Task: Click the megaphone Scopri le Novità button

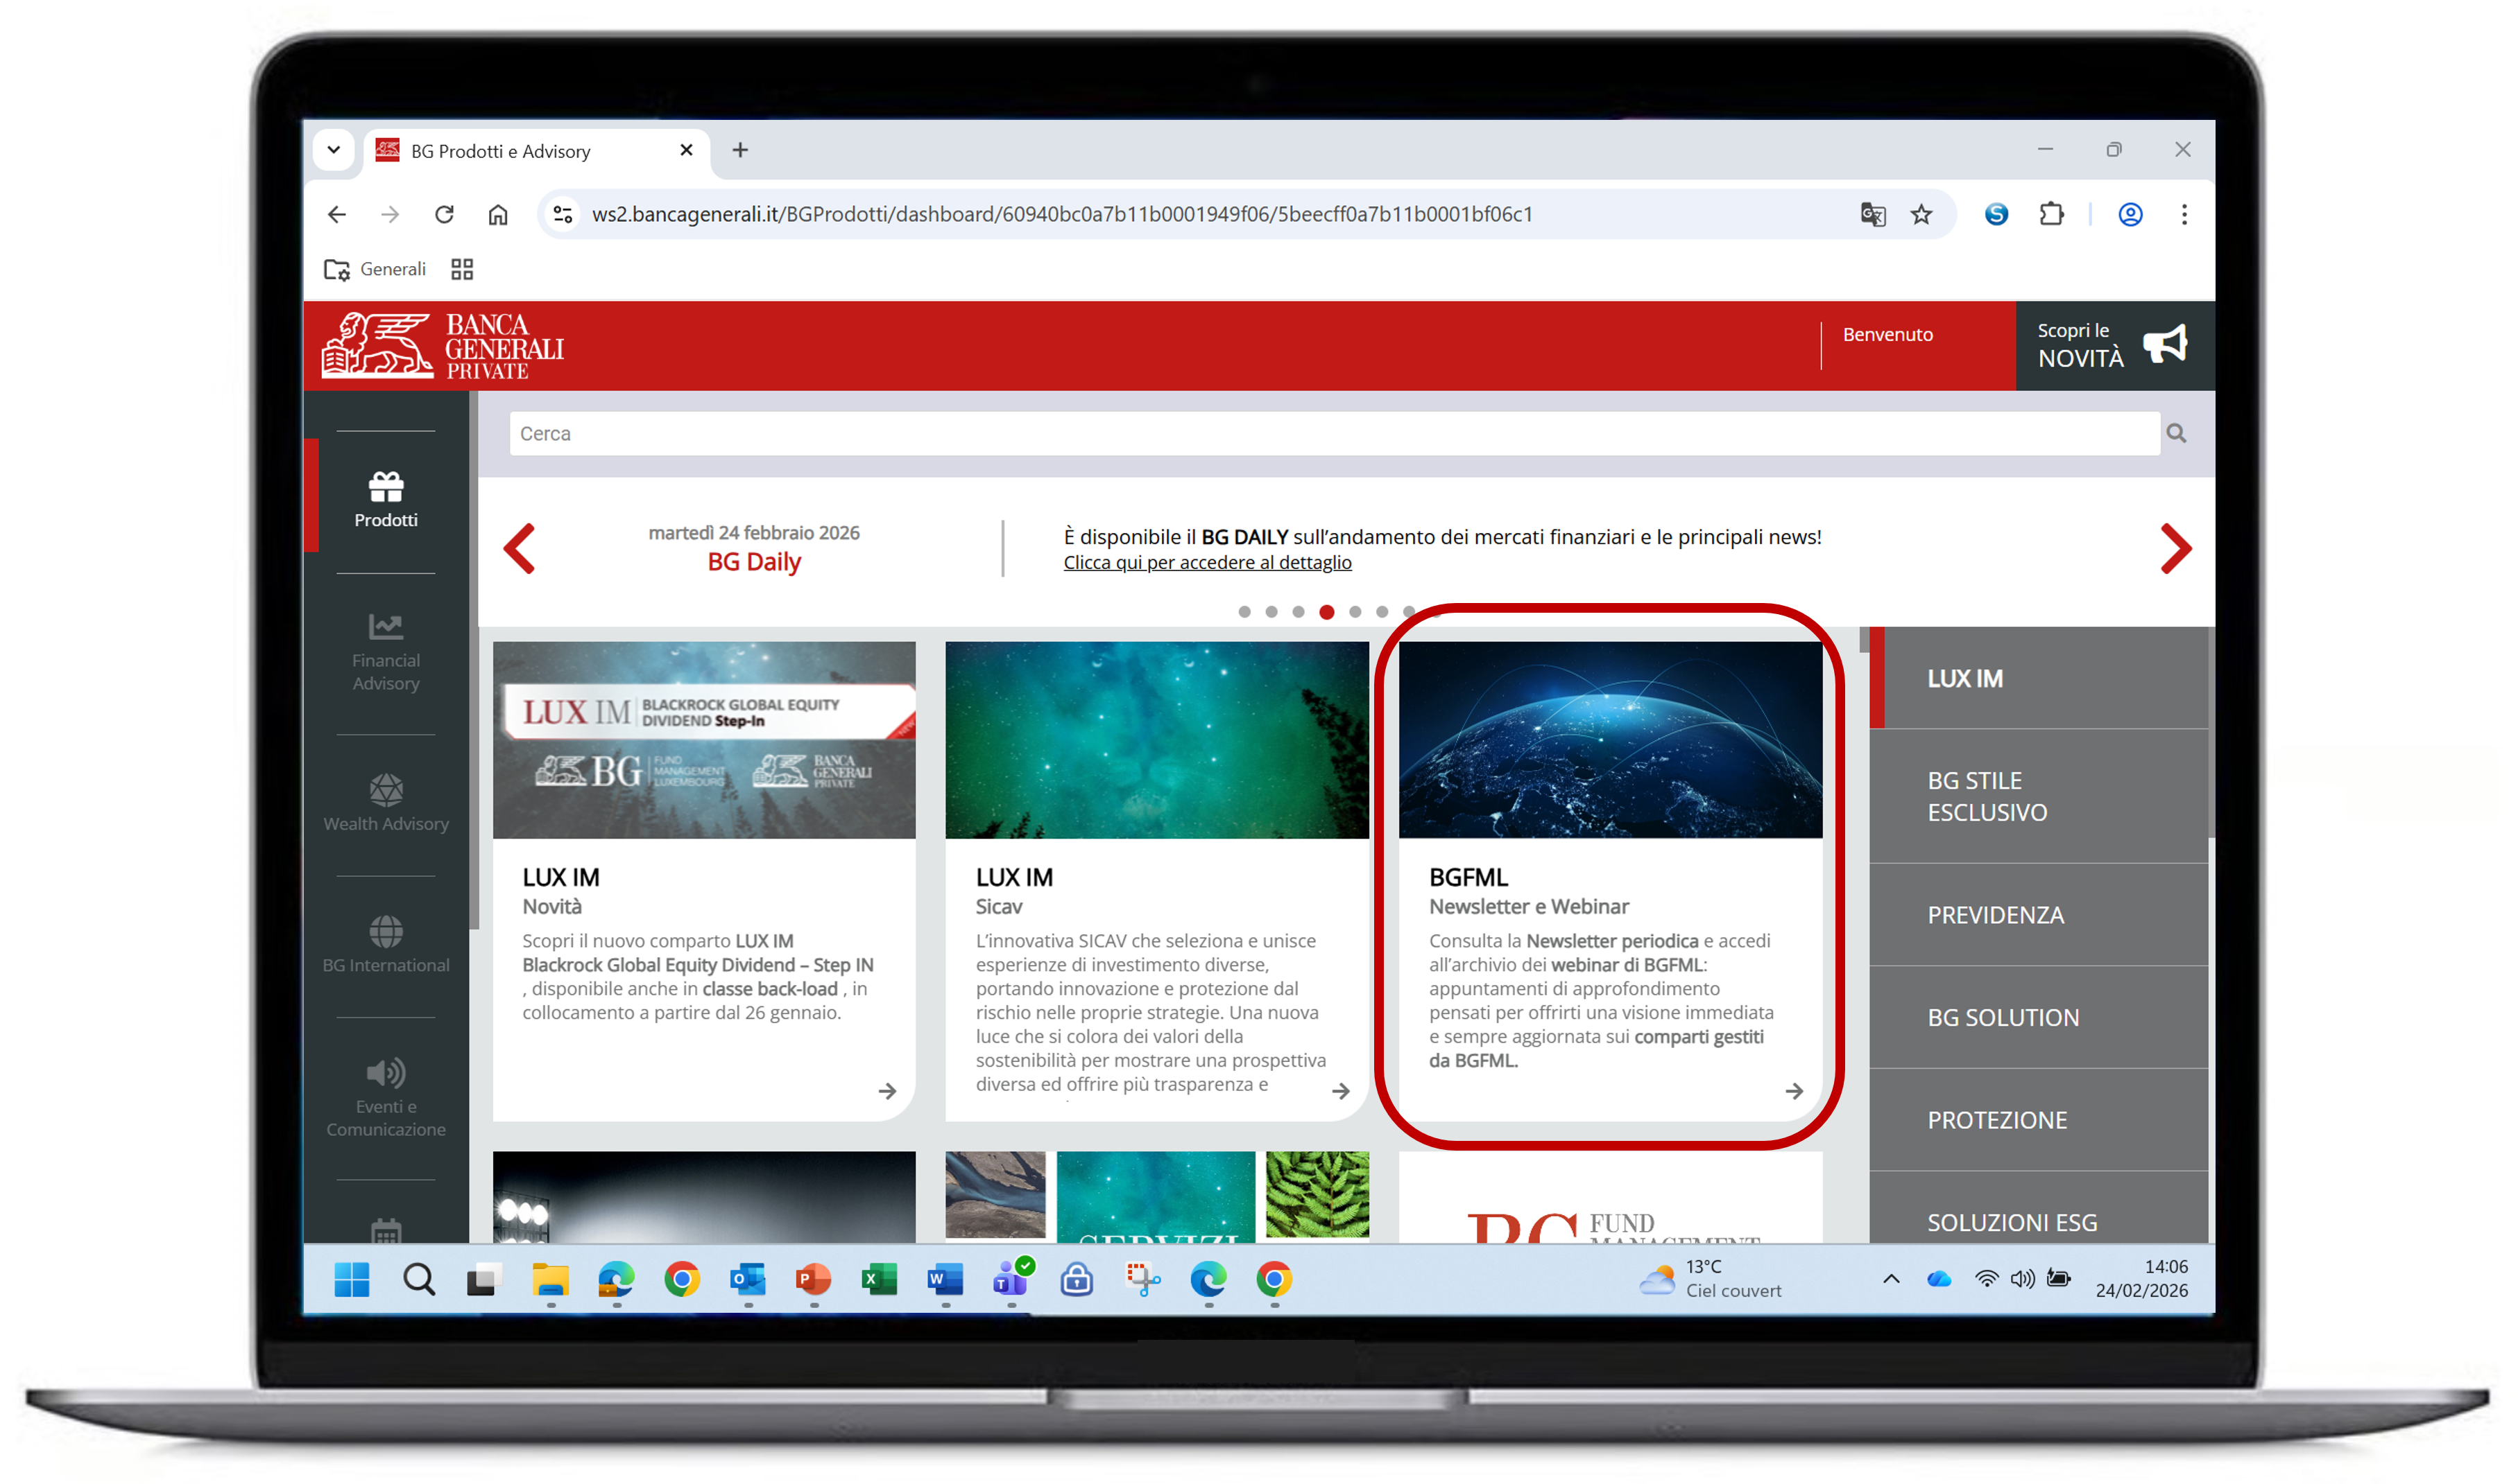Action: click(2114, 345)
